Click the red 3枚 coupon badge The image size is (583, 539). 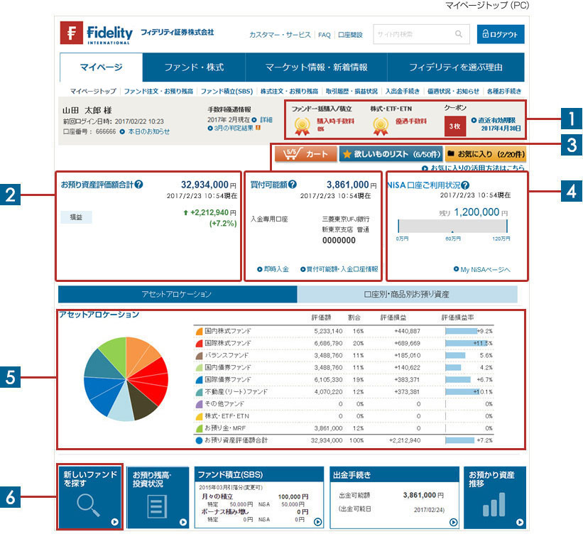coord(454,126)
